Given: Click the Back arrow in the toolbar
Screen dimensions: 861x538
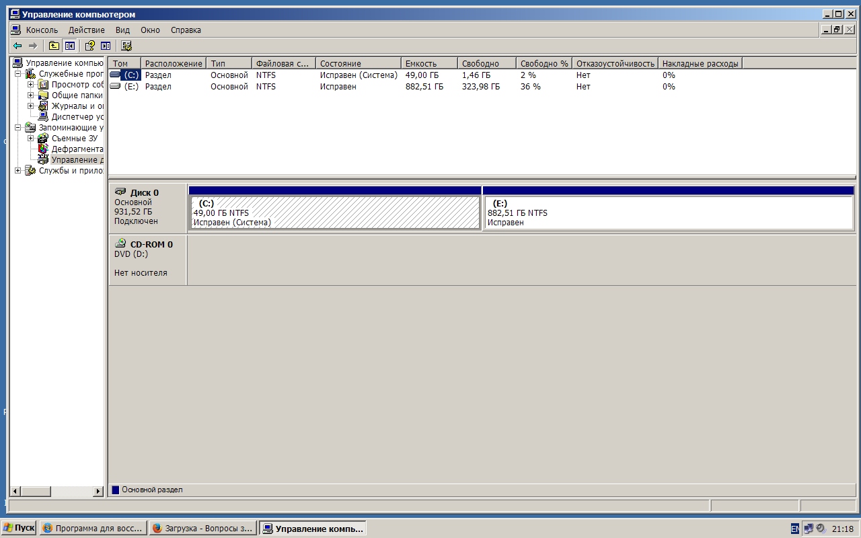Looking at the screenshot, I should coord(17,46).
